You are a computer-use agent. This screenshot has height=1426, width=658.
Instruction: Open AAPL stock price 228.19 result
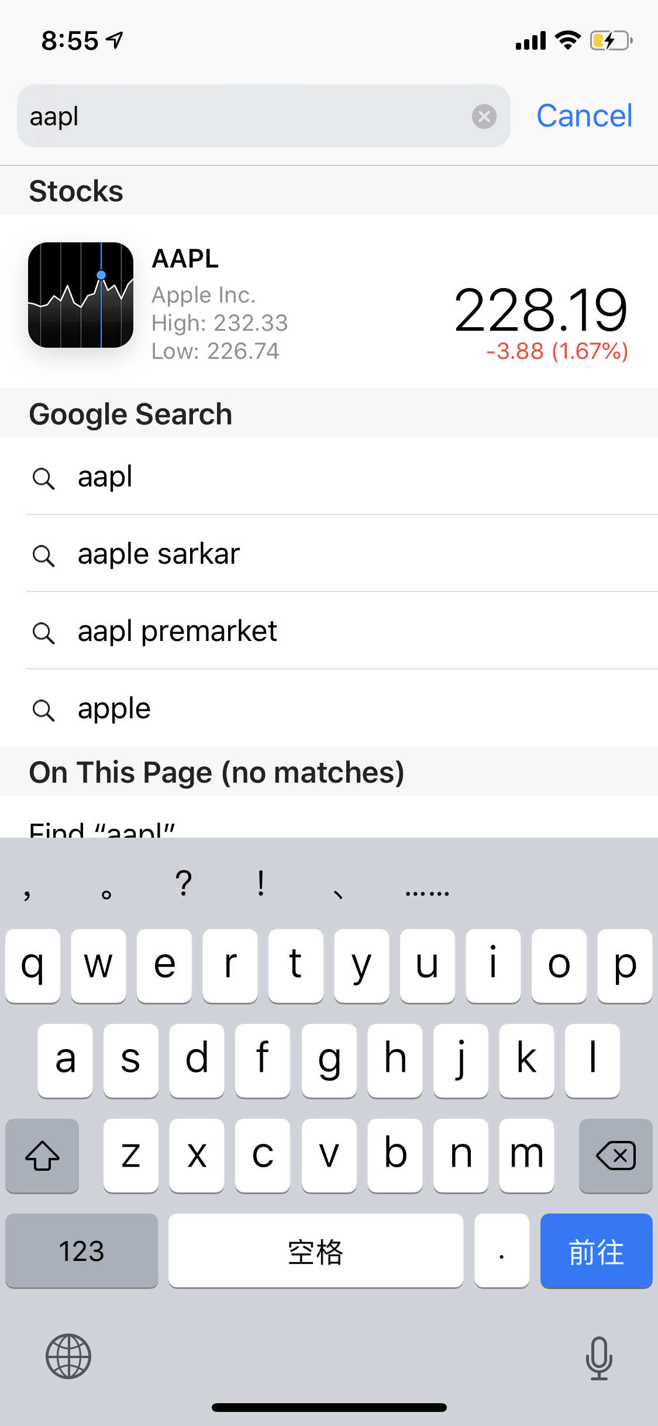540,310
